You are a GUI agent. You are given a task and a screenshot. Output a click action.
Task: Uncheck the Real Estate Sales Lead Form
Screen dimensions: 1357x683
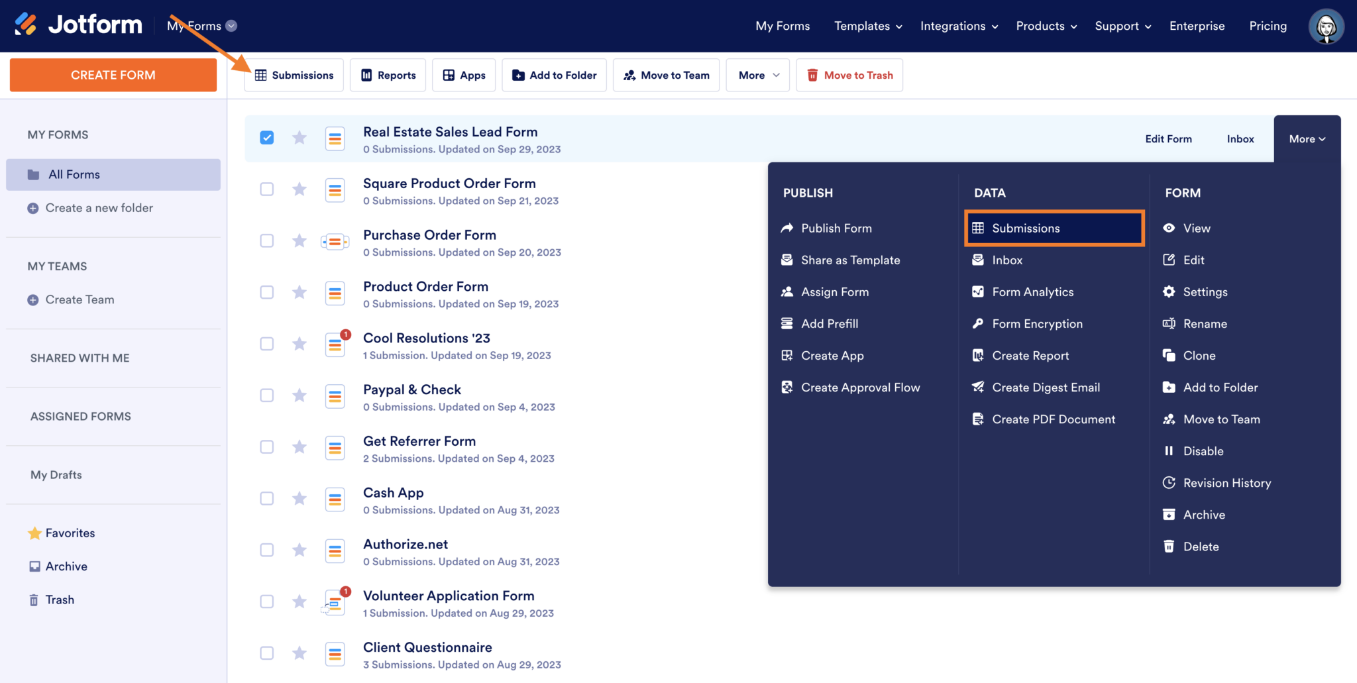pos(266,137)
